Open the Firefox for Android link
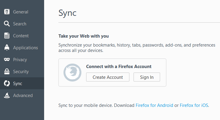This screenshot has width=220, height=120. point(154,105)
